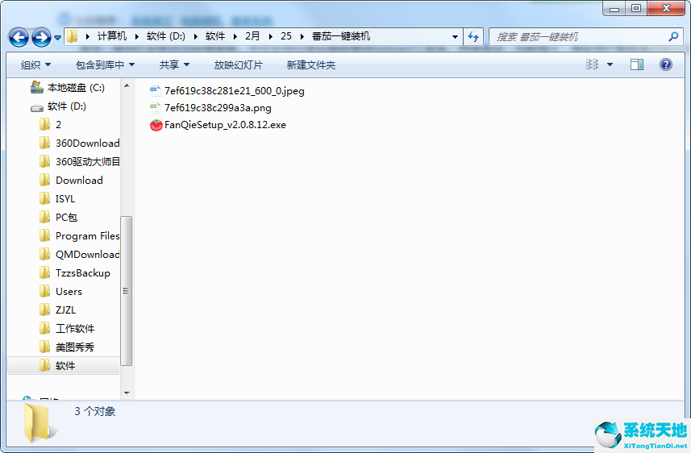The width and height of the screenshot is (691, 453).
Task: Click the 放映幻灯片 button
Action: click(238, 64)
